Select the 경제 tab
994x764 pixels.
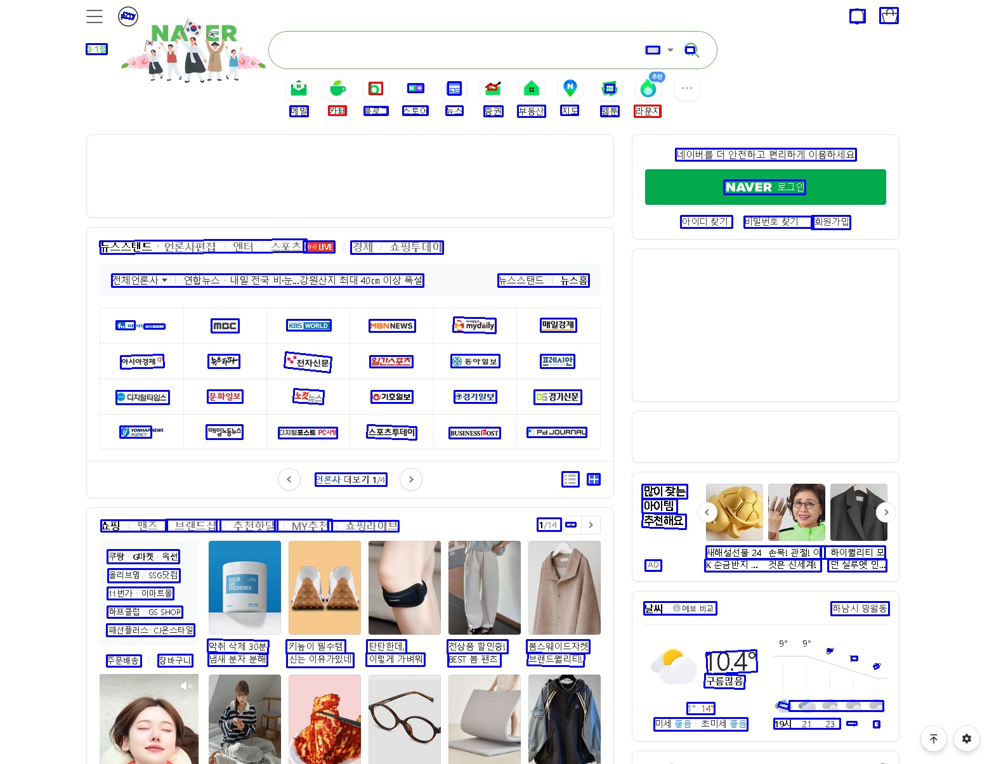[363, 247]
